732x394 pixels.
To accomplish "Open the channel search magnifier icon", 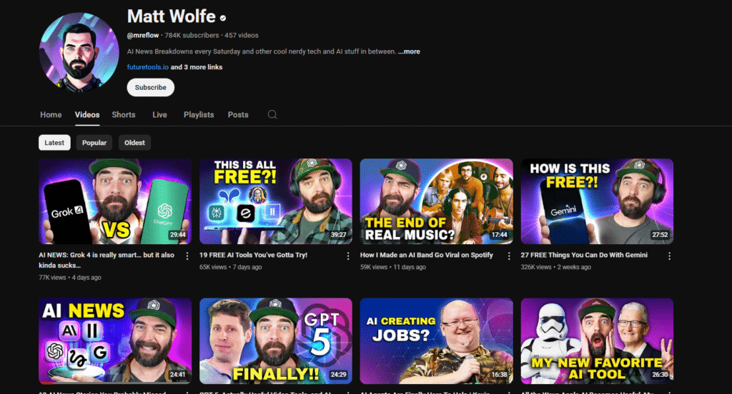I will 272,115.
